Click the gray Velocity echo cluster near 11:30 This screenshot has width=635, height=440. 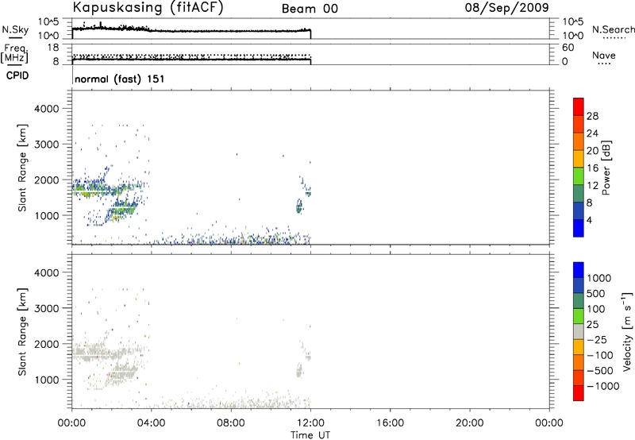coord(299,370)
